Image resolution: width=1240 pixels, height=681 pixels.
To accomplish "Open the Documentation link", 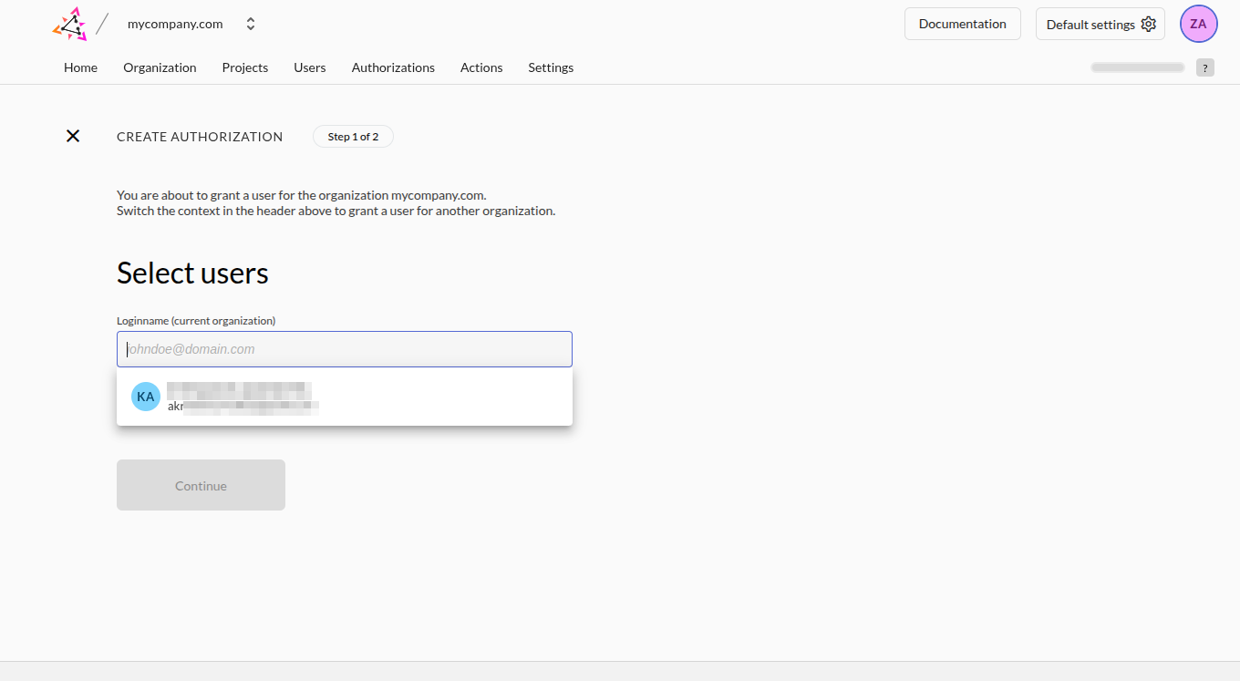I will tap(962, 25).
